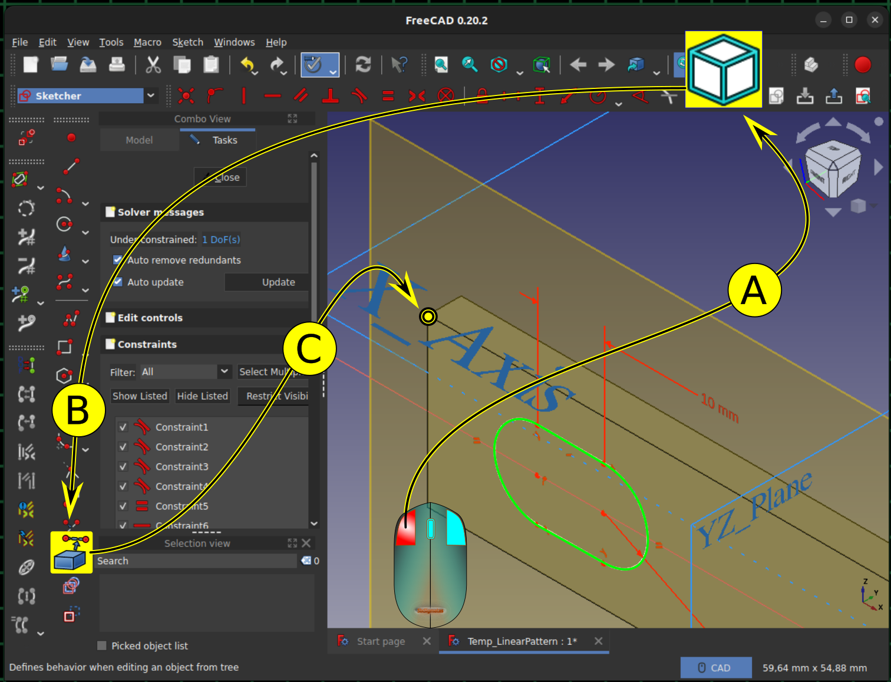The width and height of the screenshot is (891, 682).
Task: Uncheck the Auto update checkbox
Action: pyautogui.click(x=118, y=282)
